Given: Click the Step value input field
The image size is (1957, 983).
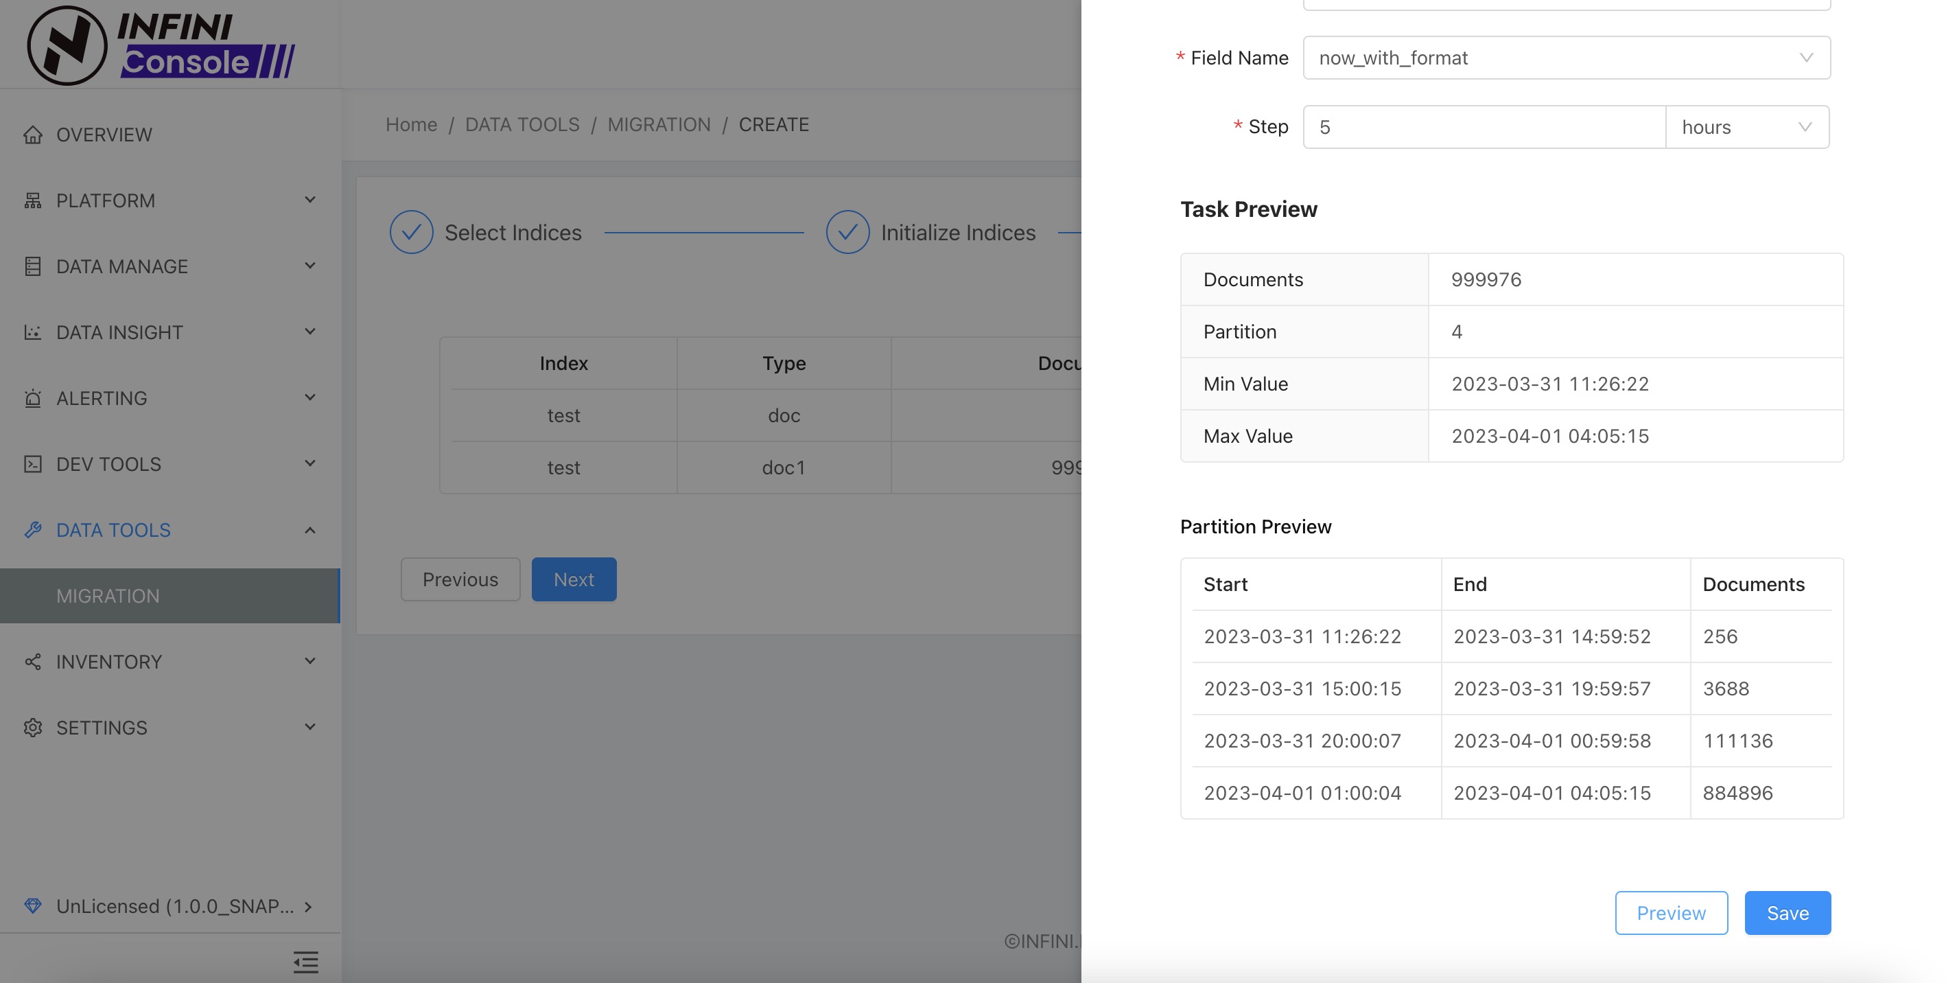Looking at the screenshot, I should (1484, 127).
